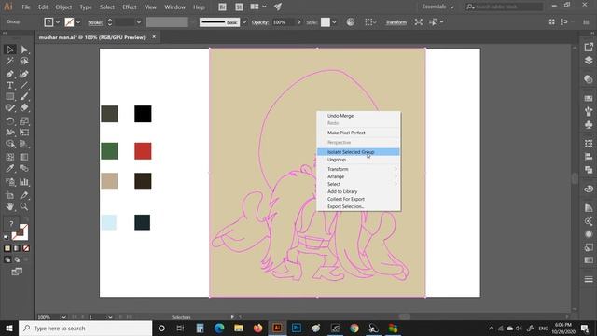The height and width of the screenshot is (336, 597).
Task: Select the Eyedropper tool
Action: coord(10,168)
